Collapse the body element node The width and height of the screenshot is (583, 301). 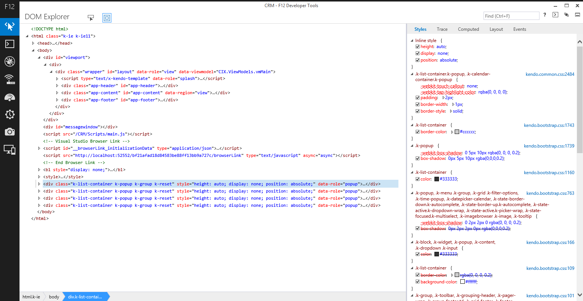(x=33, y=51)
